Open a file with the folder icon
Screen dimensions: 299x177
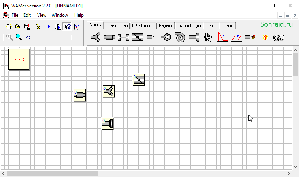click(x=18, y=27)
